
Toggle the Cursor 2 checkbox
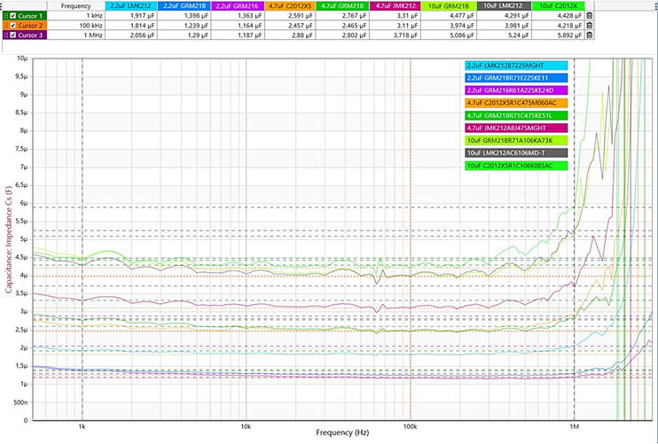[12, 26]
